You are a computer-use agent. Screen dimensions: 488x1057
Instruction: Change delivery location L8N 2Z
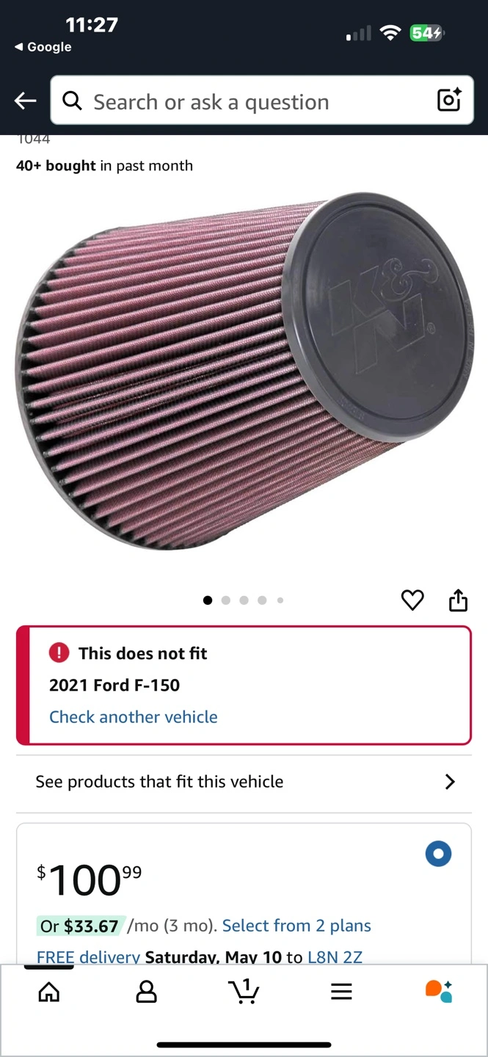tap(335, 957)
